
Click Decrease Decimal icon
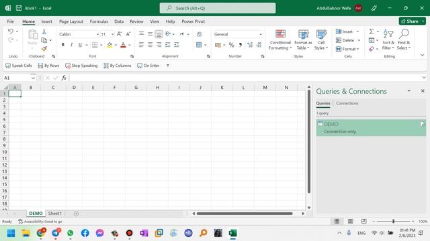[x=259, y=45]
